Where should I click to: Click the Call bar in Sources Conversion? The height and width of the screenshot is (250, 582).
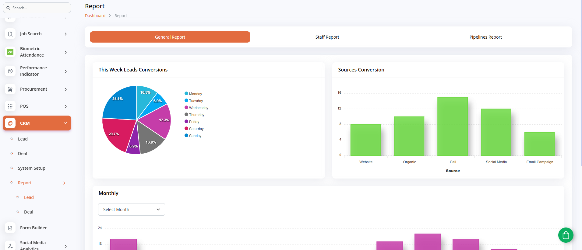click(452, 126)
